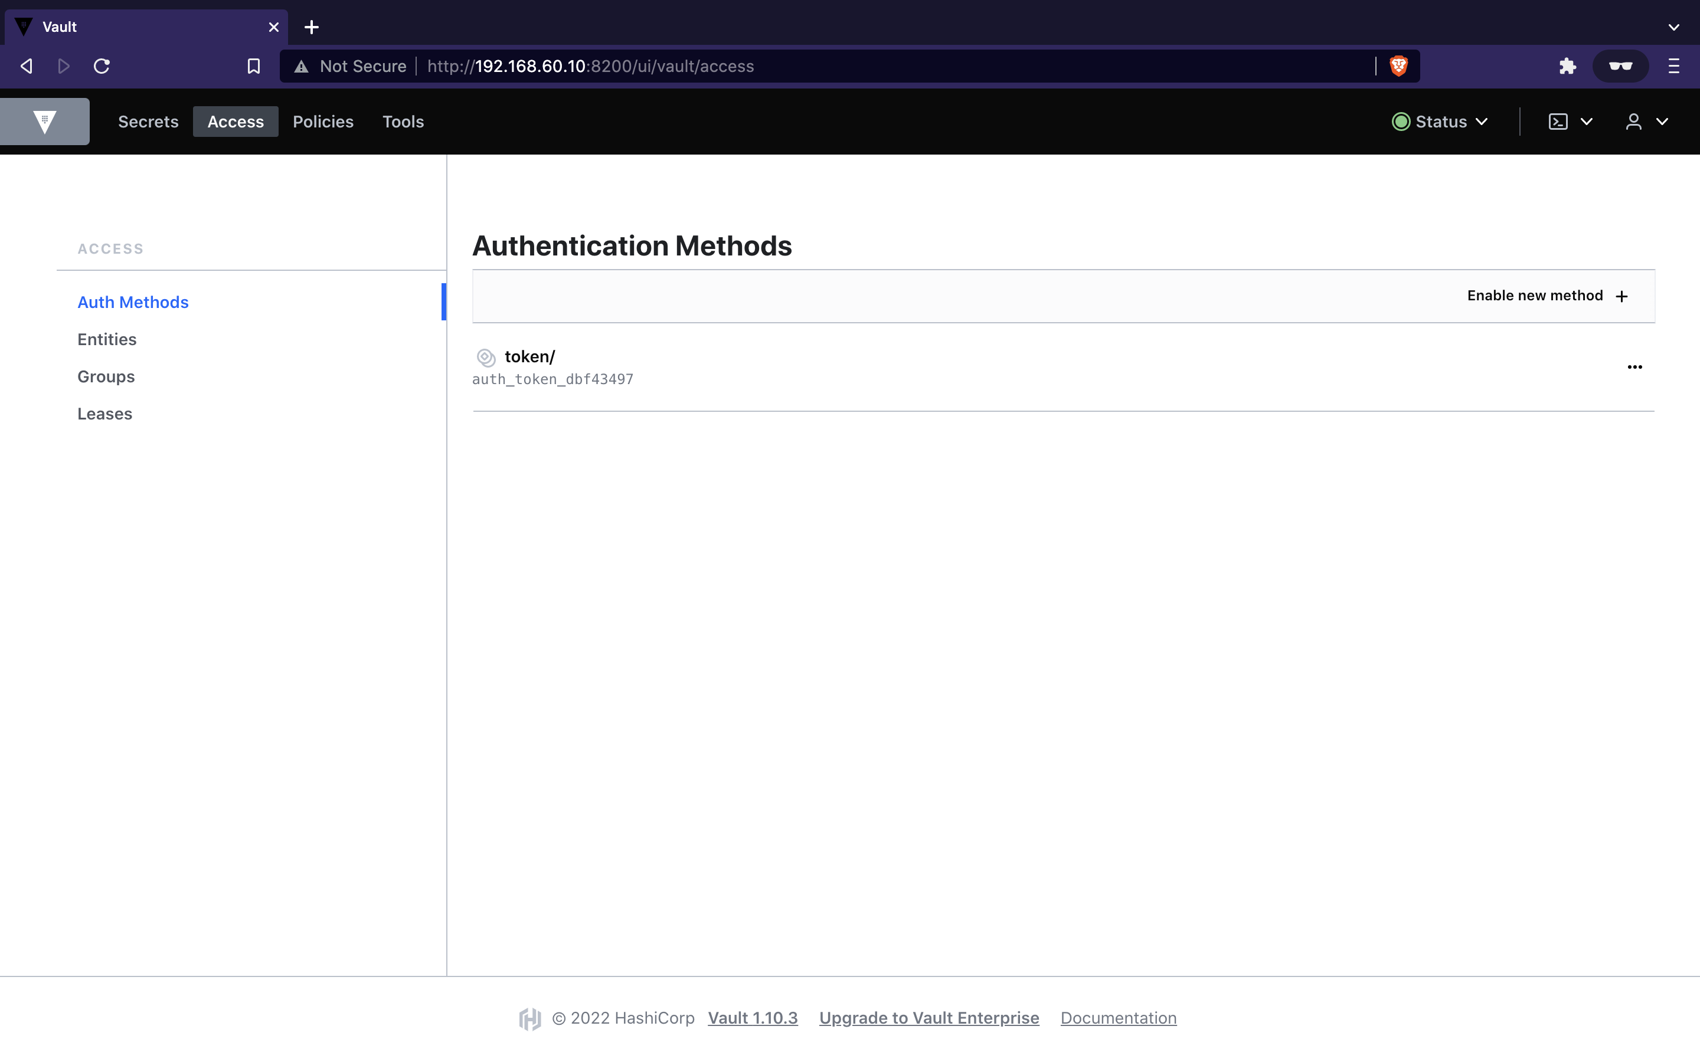This screenshot has height=1062, width=1700.
Task: Select Entities in the Access sidebar
Action: [x=107, y=339]
